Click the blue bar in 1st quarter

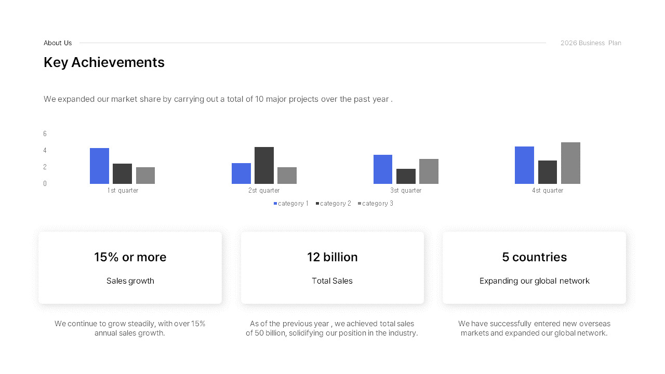pos(99,166)
